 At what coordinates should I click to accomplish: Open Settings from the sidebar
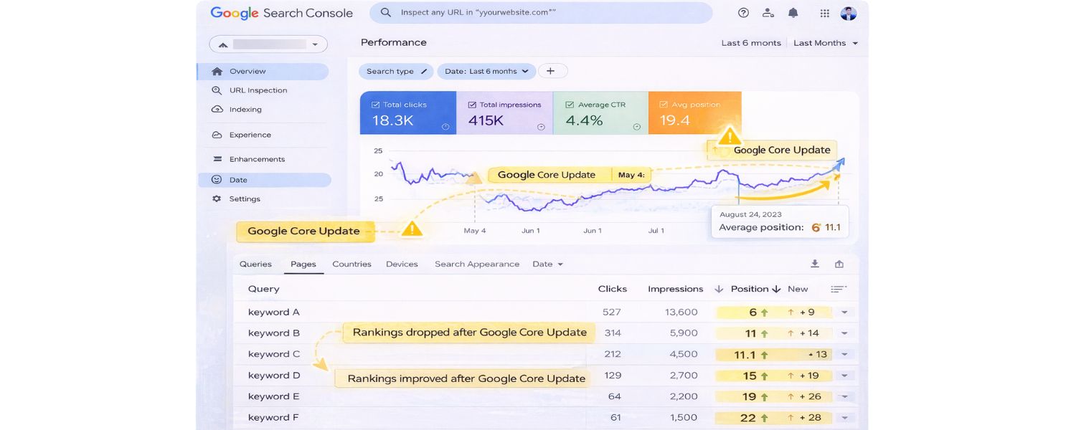coord(244,199)
